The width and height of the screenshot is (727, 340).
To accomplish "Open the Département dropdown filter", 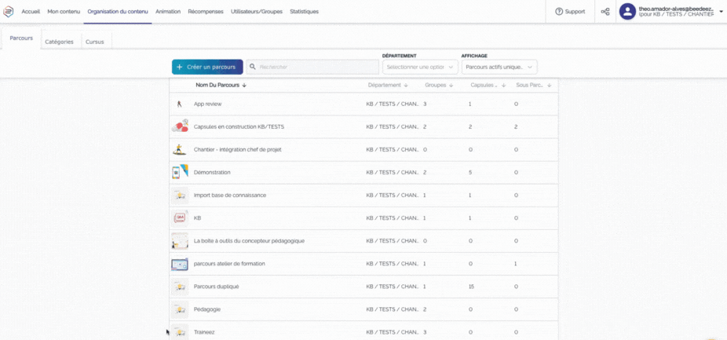I will [x=420, y=68].
